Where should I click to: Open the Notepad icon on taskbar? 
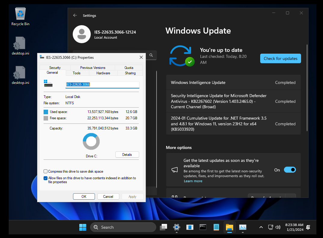coord(216,227)
